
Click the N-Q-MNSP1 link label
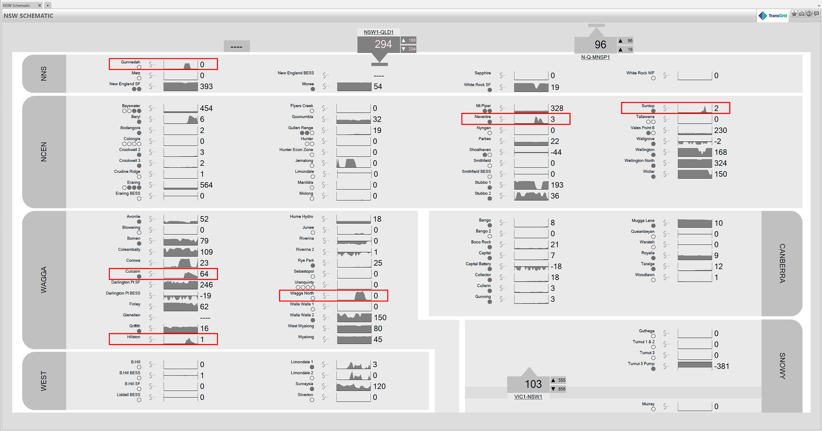(x=595, y=57)
